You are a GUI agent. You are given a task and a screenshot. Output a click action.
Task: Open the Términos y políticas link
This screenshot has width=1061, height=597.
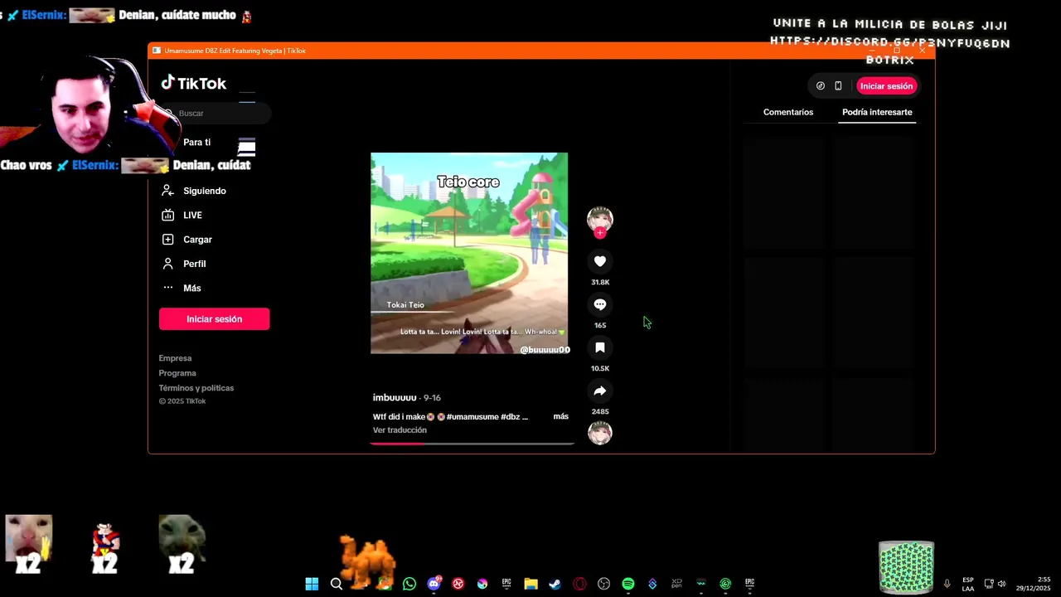click(x=196, y=388)
